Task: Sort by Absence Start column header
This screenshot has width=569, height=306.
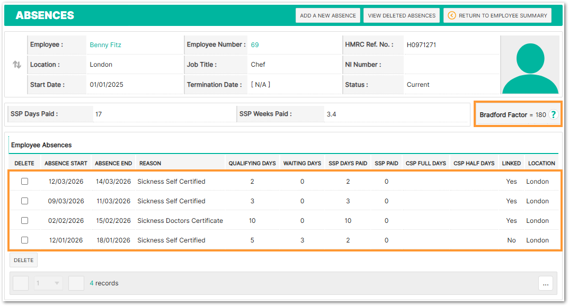Action: tap(66, 163)
